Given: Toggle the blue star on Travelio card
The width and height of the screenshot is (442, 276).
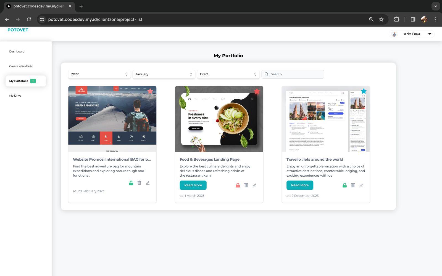Looking at the screenshot, I should 364,91.
